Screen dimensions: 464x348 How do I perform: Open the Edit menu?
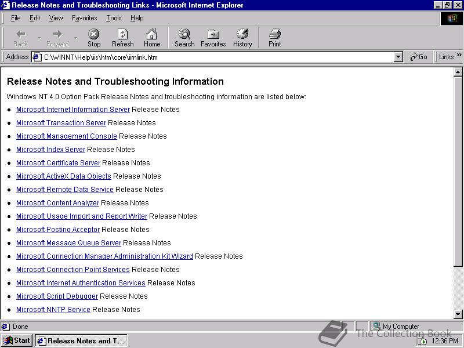point(35,18)
